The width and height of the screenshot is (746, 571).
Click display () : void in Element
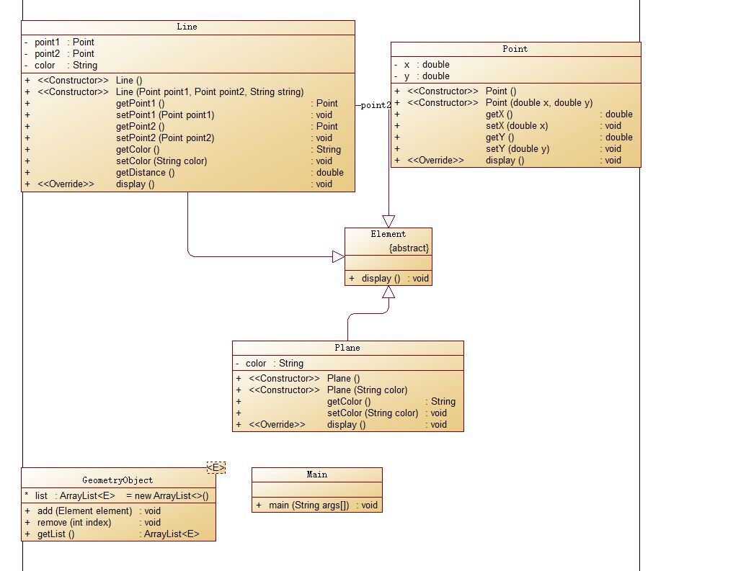(x=388, y=278)
